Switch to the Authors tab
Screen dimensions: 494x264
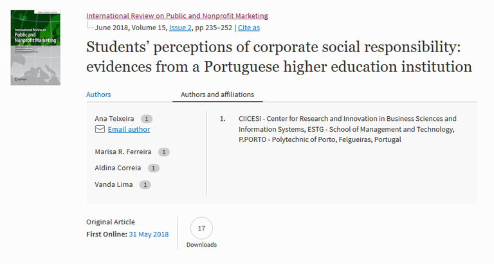tap(98, 94)
